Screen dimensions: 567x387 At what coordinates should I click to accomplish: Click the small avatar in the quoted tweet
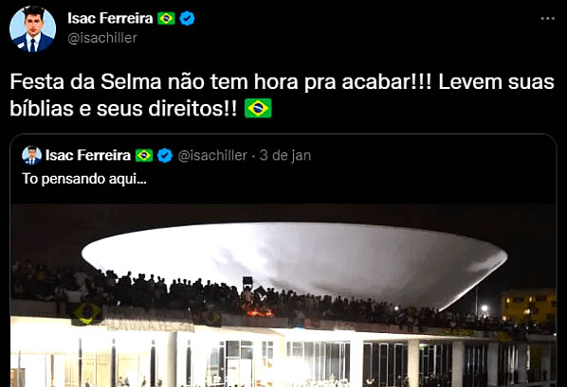point(31,155)
